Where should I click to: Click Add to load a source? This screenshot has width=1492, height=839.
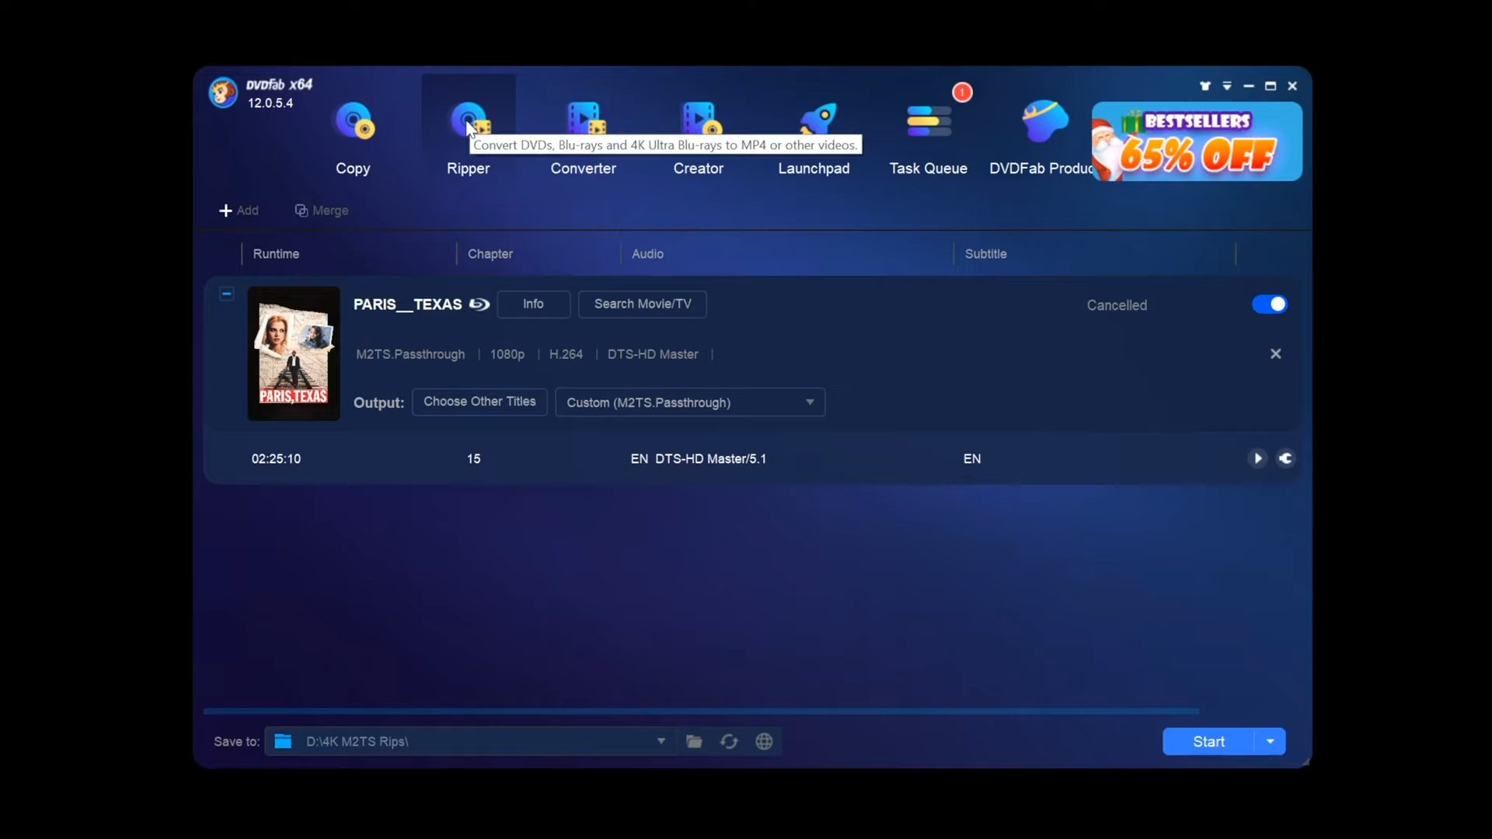[239, 211]
